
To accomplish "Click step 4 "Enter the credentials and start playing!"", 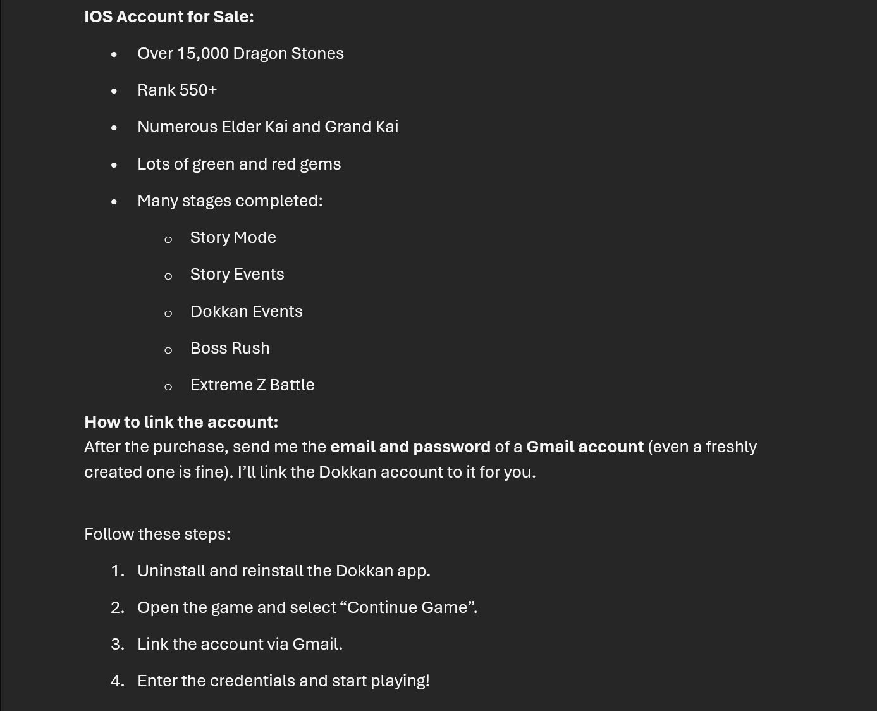I will pos(283,681).
